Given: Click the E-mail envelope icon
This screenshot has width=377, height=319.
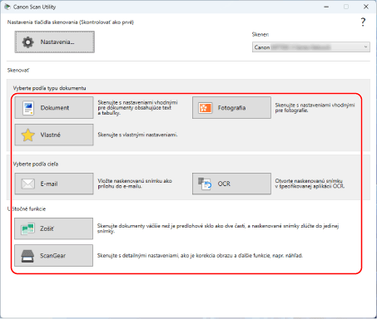Looking at the screenshot, I should pos(28,184).
